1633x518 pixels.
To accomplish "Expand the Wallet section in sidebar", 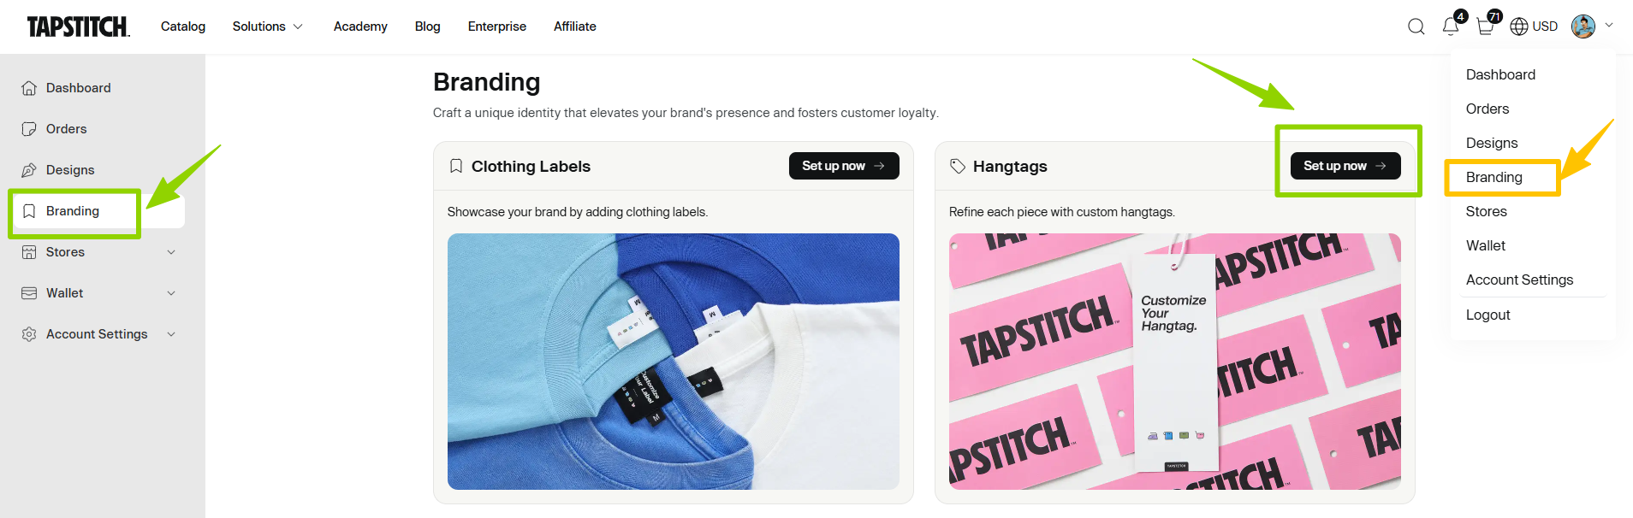I will (171, 293).
